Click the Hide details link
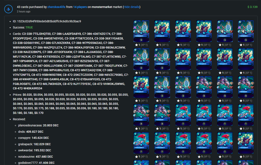The width and height of the screenshot is (261, 165). coord(132,7)
